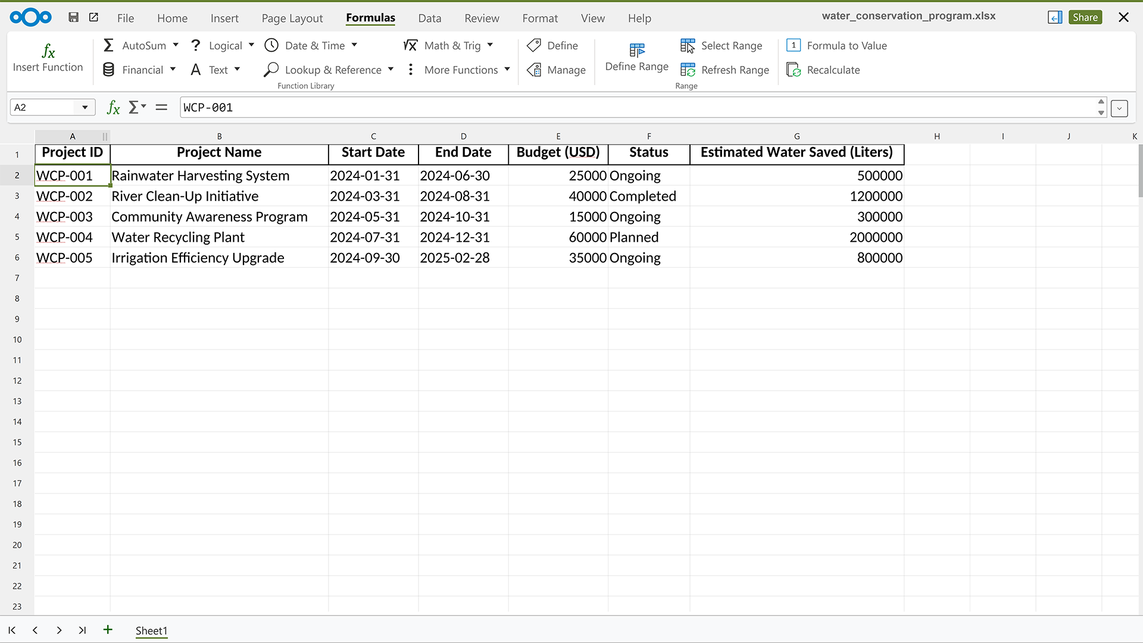
Task: Expand the formula bar chevron
Action: coord(1119,108)
